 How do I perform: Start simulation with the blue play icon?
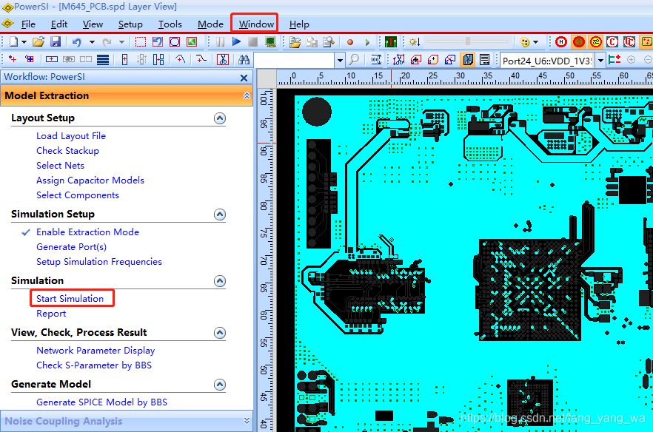(x=237, y=41)
